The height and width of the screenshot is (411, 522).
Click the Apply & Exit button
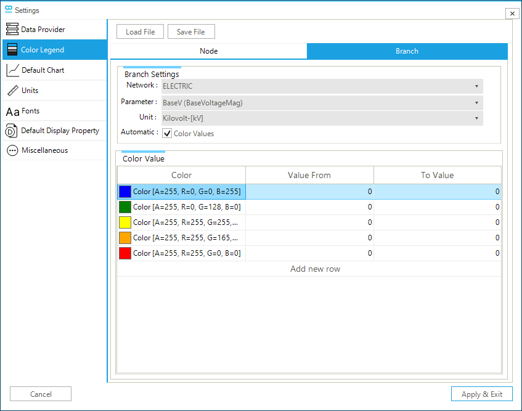pos(481,394)
